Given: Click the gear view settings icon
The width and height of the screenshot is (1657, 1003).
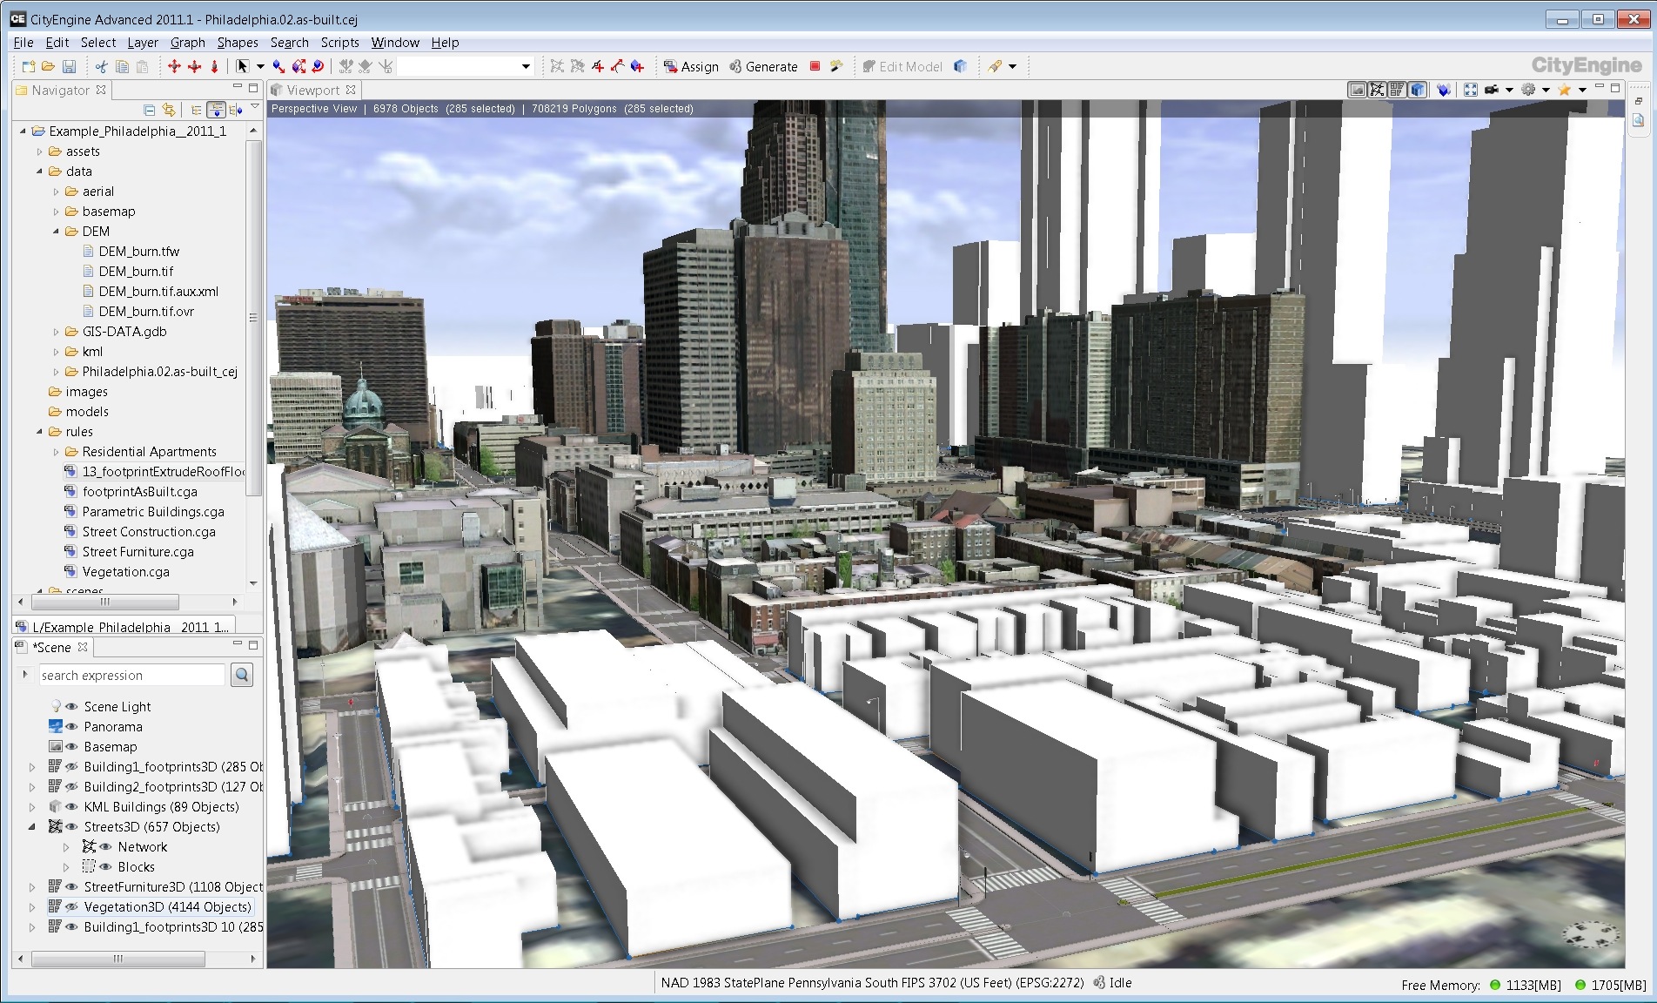Looking at the screenshot, I should coord(1528,90).
